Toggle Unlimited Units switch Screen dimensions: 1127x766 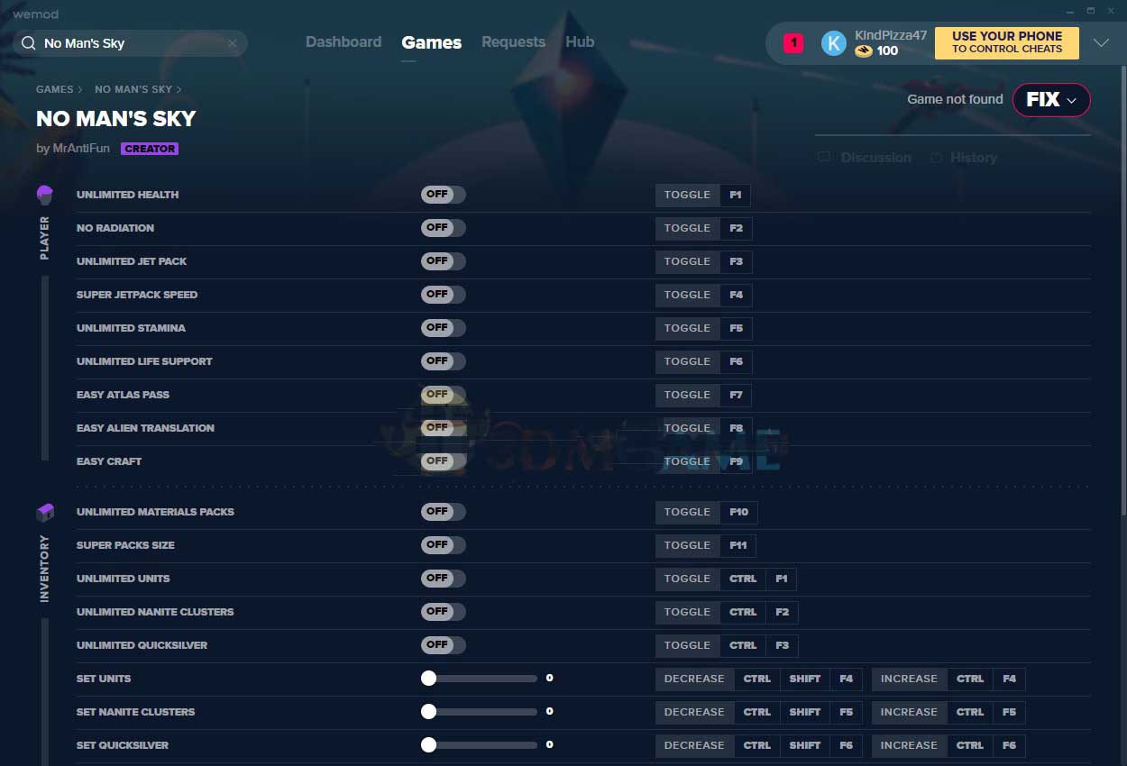444,579
